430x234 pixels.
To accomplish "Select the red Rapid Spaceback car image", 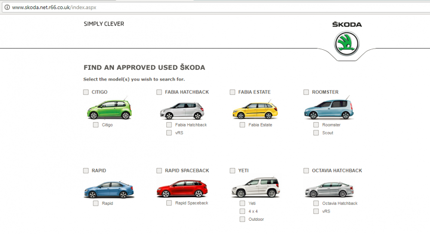I will (x=182, y=188).
